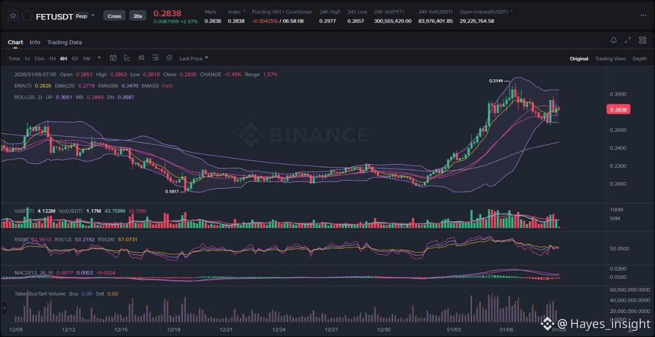Click the Vol(FET) indicator label
Viewport: 655px width, 337px height.
24,211
